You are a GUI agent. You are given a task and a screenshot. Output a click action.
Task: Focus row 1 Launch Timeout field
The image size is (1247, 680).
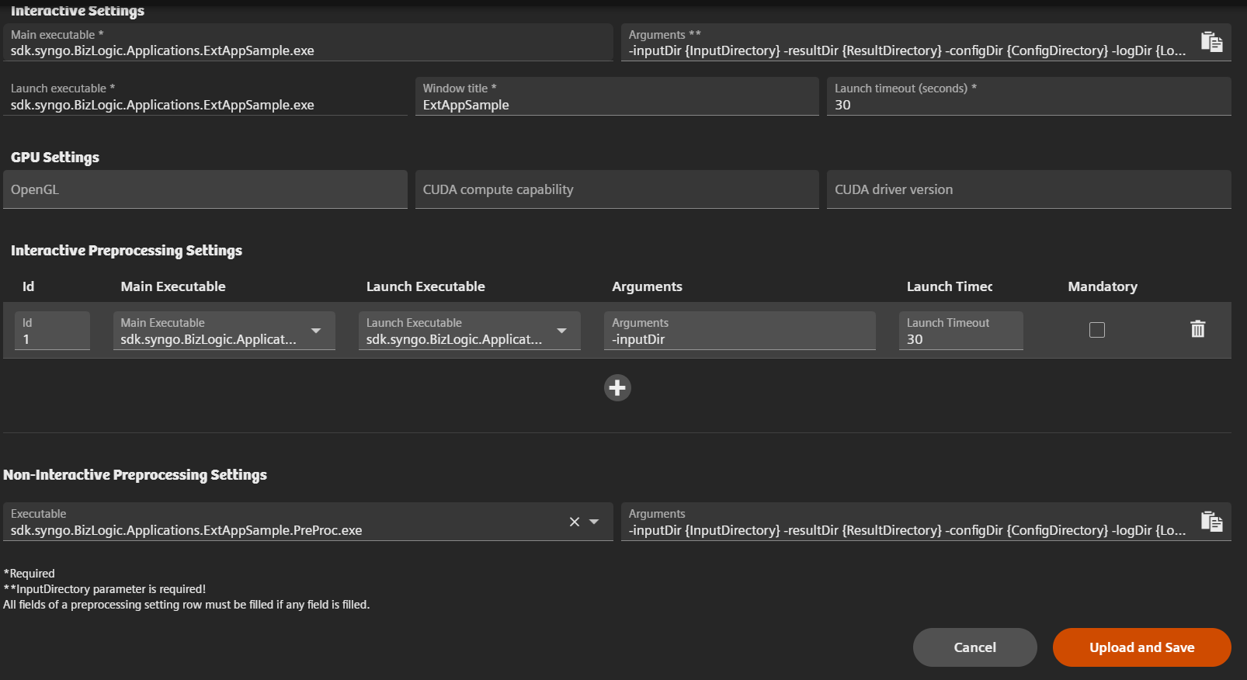click(960, 331)
